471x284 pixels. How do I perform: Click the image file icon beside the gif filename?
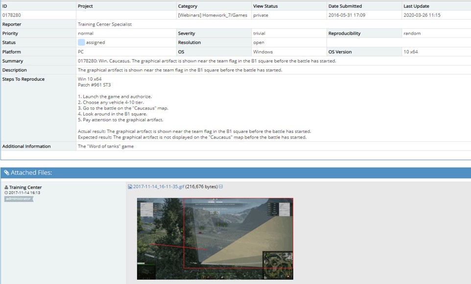[x=130, y=187]
